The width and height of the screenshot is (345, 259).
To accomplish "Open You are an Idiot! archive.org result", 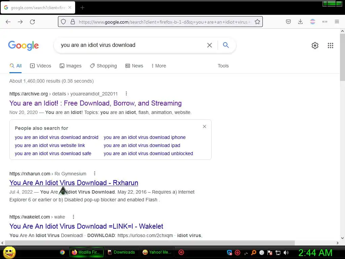I will click(95, 103).
